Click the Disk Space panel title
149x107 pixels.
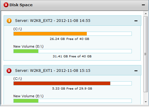point(21,5)
